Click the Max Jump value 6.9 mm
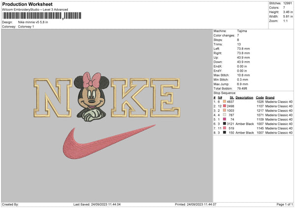Image resolution: width=295 pixels, height=208 pixels. [242, 84]
